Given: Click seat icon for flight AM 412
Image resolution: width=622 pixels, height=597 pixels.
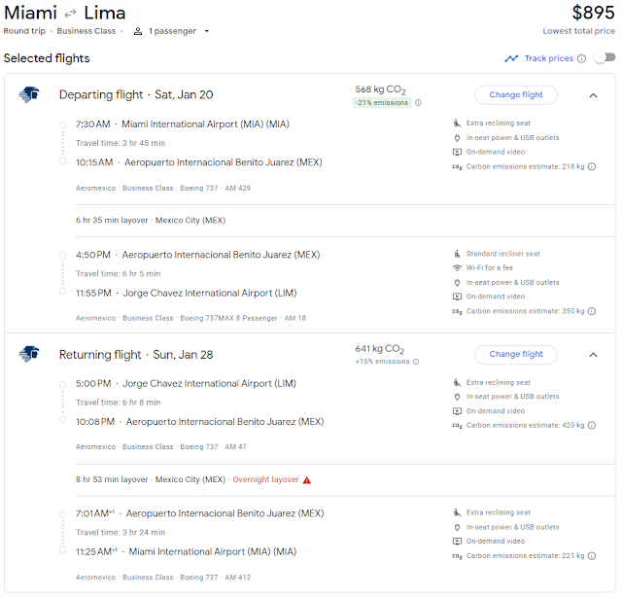Looking at the screenshot, I should (457, 512).
